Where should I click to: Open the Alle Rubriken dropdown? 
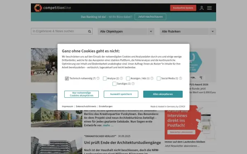tap(188, 32)
